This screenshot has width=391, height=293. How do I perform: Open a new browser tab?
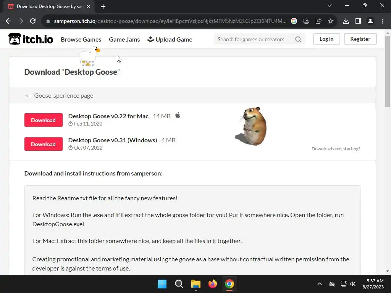coord(103,6)
